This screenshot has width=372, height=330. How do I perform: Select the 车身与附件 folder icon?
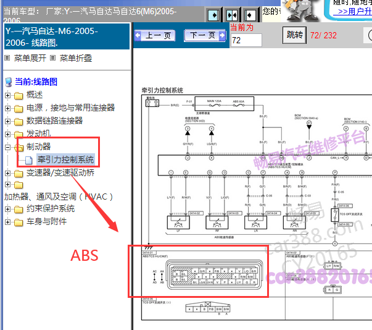click(x=19, y=222)
